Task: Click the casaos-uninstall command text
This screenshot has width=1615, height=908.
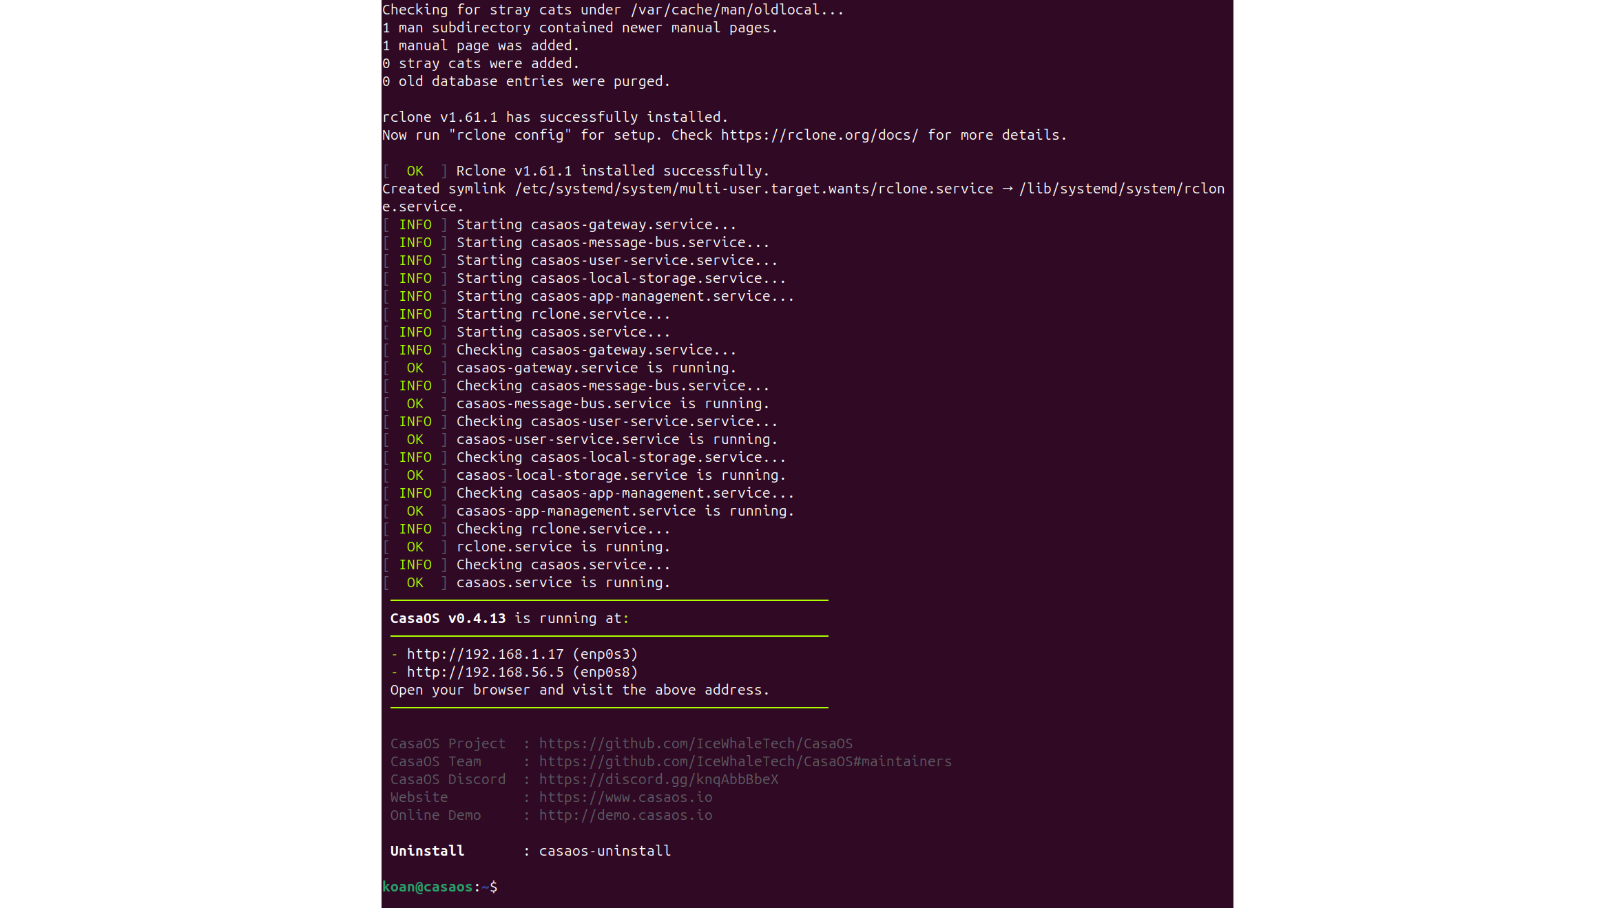Action: click(x=604, y=851)
